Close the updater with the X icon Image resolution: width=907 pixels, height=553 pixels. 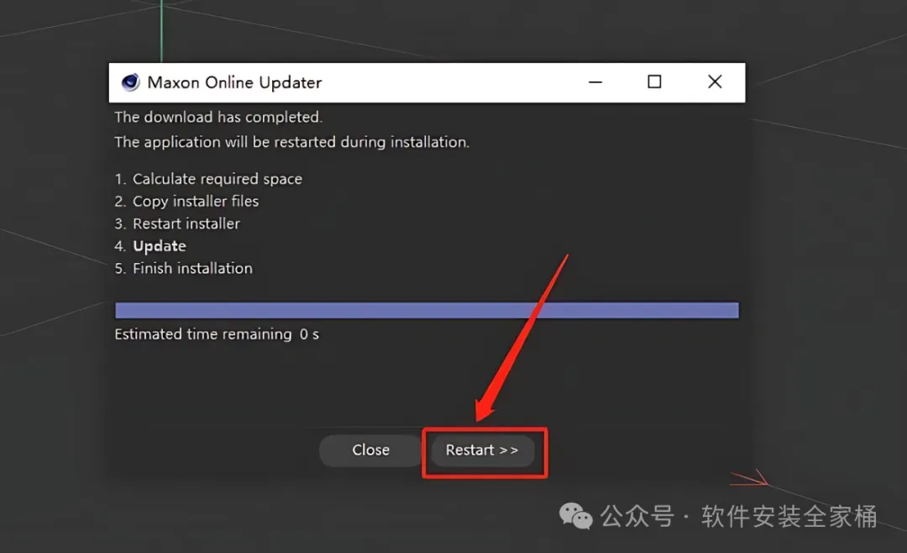(x=715, y=82)
